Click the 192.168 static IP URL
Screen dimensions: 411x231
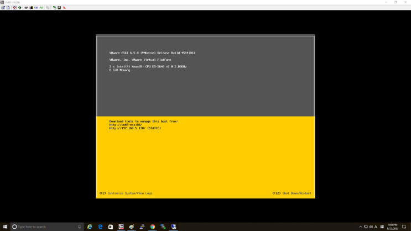coord(135,128)
